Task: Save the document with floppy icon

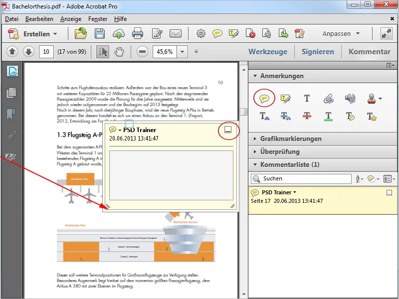Action: 99,33
